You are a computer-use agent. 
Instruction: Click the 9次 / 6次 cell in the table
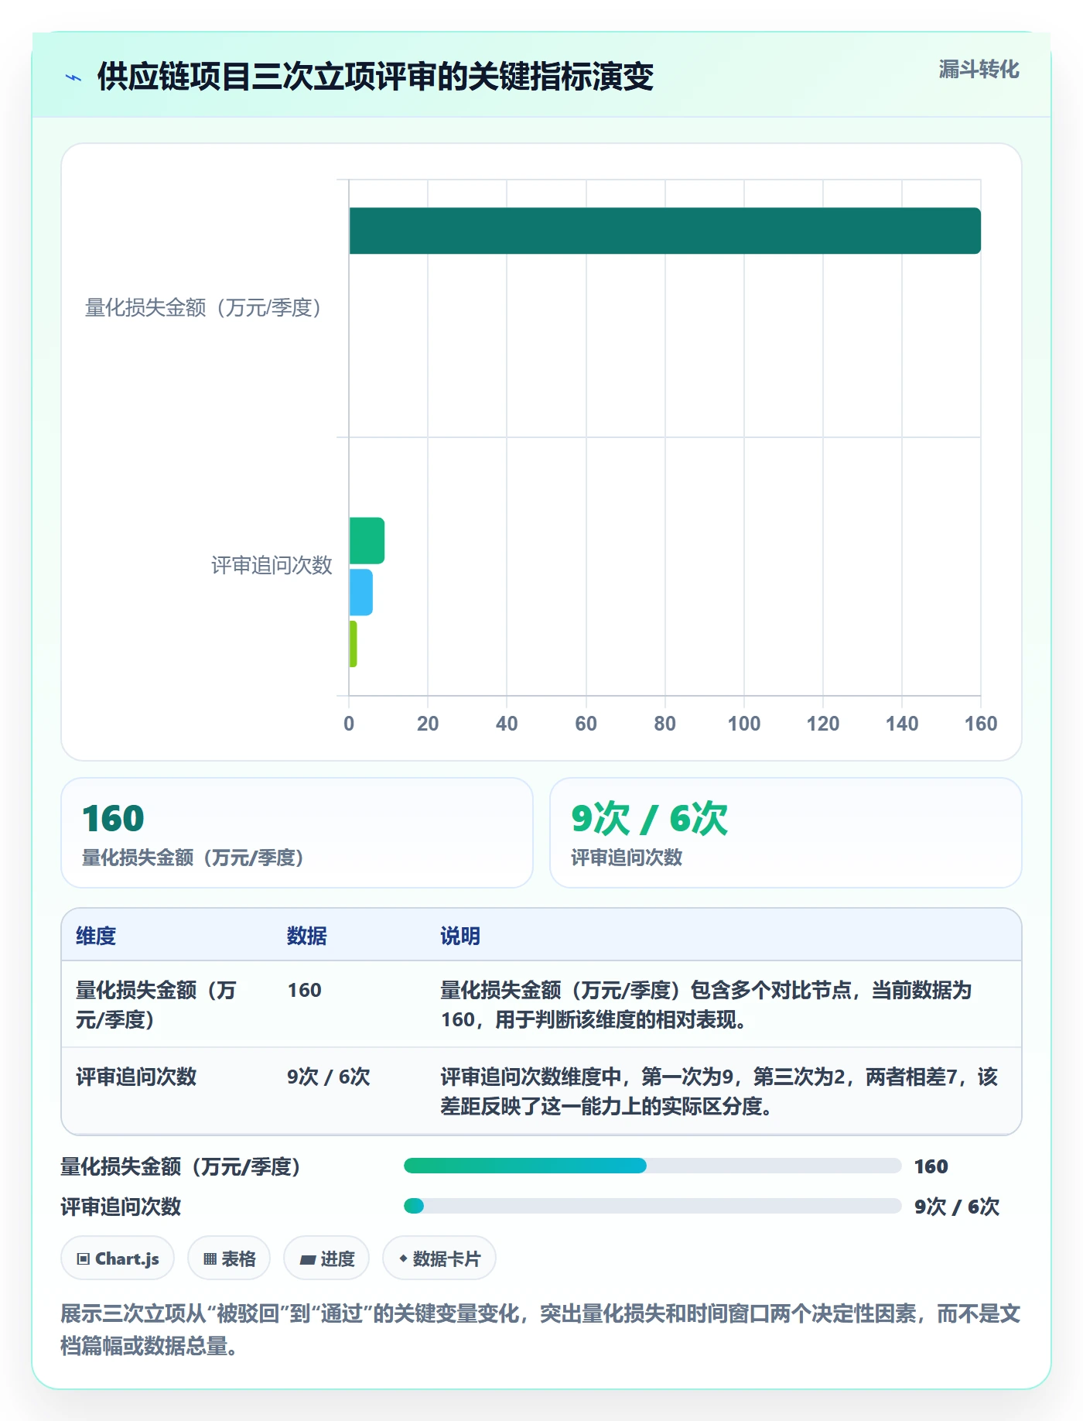click(x=328, y=1077)
